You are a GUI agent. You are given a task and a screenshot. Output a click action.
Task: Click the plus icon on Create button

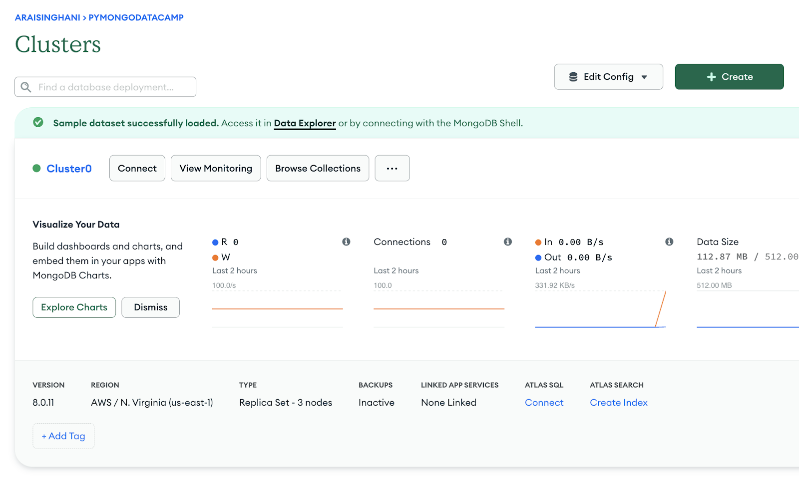click(712, 77)
